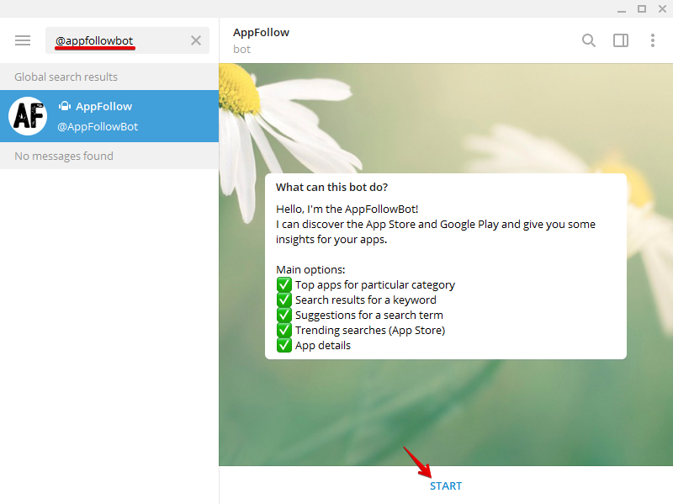Viewport: 673px width, 504px height.
Task: Open AppFollow chat header profile
Action: (261, 33)
